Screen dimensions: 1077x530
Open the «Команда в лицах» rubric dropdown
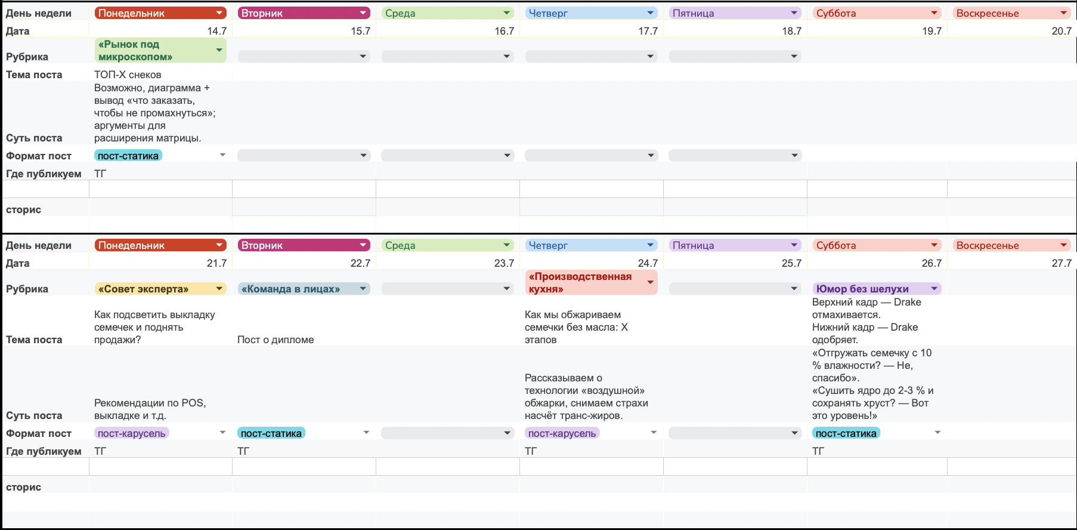pyautogui.click(x=363, y=289)
